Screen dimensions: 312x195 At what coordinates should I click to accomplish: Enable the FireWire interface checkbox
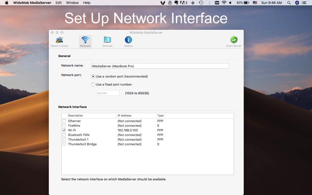coord(64,125)
